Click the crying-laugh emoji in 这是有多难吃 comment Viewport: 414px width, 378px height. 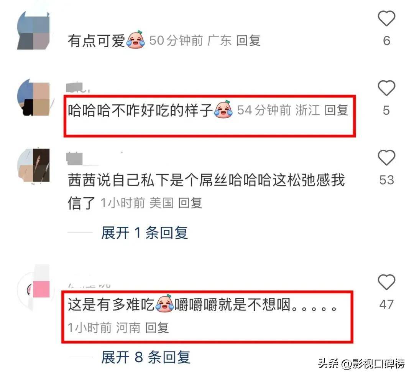click(165, 304)
